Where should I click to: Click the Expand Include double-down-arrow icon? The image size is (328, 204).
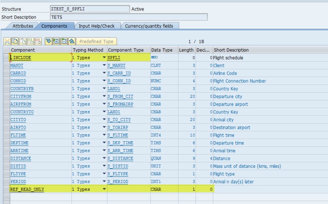click(x=48, y=41)
